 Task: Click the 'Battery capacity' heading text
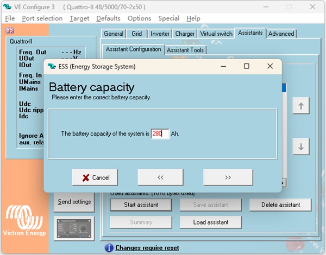click(92, 87)
